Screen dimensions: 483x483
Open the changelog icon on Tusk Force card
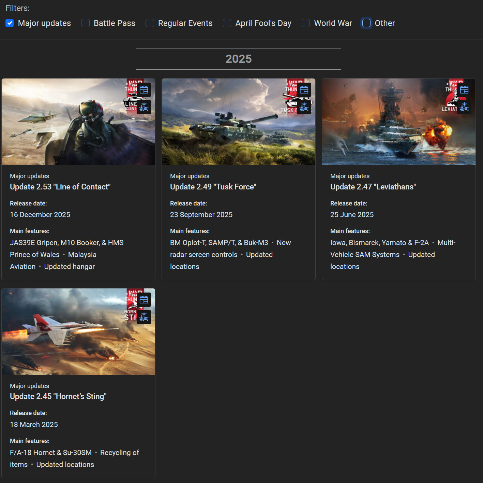tap(304, 90)
